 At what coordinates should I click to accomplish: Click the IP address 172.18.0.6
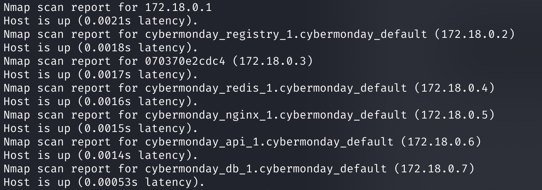point(441,142)
